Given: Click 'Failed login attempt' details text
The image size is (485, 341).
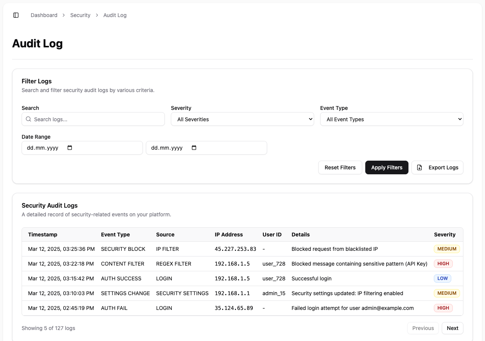Looking at the screenshot, I should (353, 308).
